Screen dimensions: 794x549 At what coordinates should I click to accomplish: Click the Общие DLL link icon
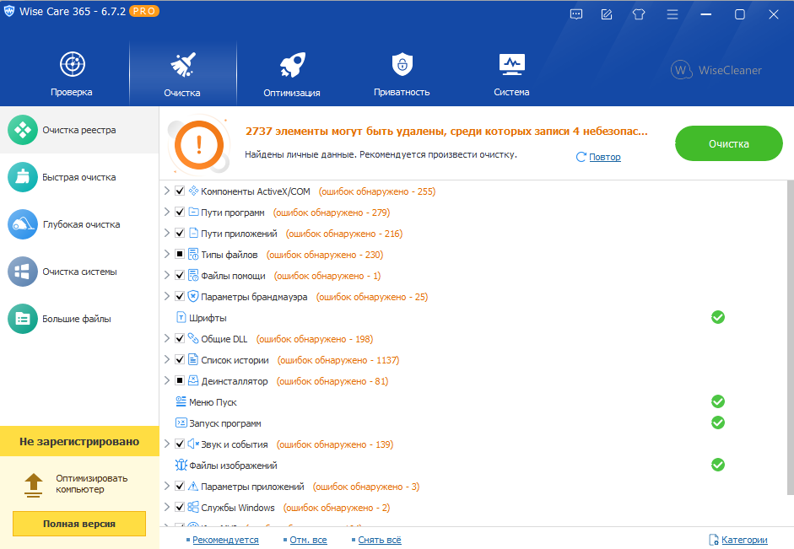point(193,338)
